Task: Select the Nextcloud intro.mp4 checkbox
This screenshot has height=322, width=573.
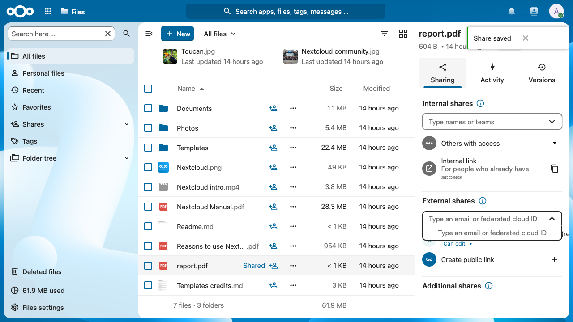Action: click(148, 187)
